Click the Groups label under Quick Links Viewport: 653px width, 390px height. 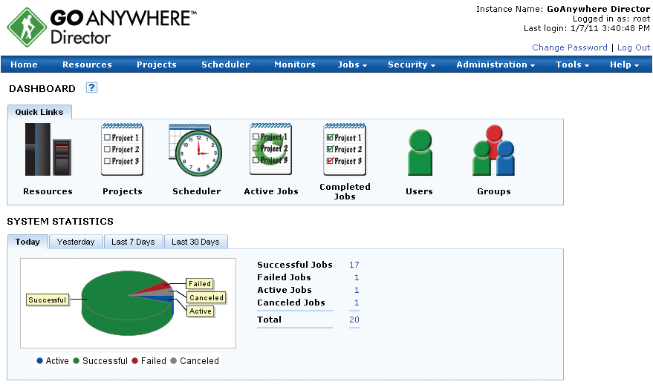pyautogui.click(x=494, y=191)
